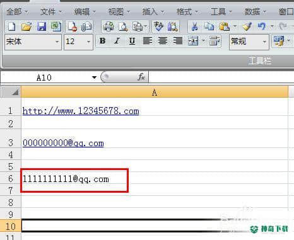Open the font size 12 dropdown

pos(88,42)
